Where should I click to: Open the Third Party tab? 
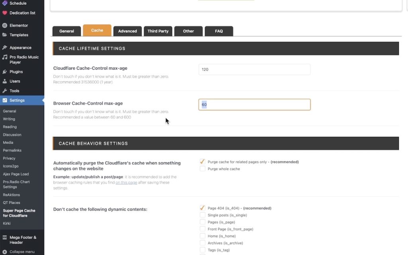pyautogui.click(x=158, y=31)
